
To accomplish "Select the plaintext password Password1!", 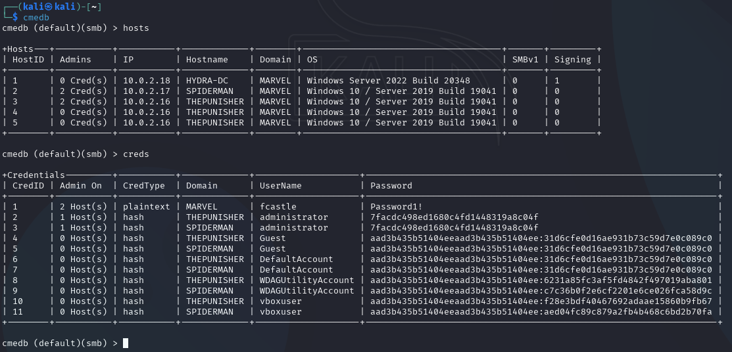I will click(397, 206).
